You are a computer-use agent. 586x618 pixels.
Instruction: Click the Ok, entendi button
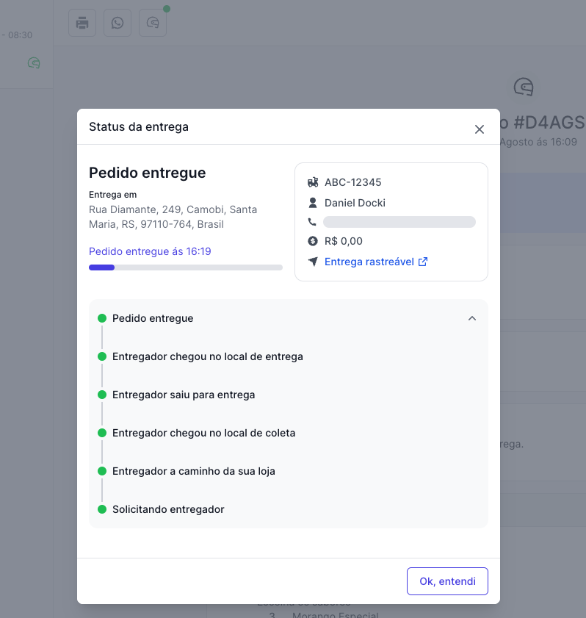pos(447,581)
